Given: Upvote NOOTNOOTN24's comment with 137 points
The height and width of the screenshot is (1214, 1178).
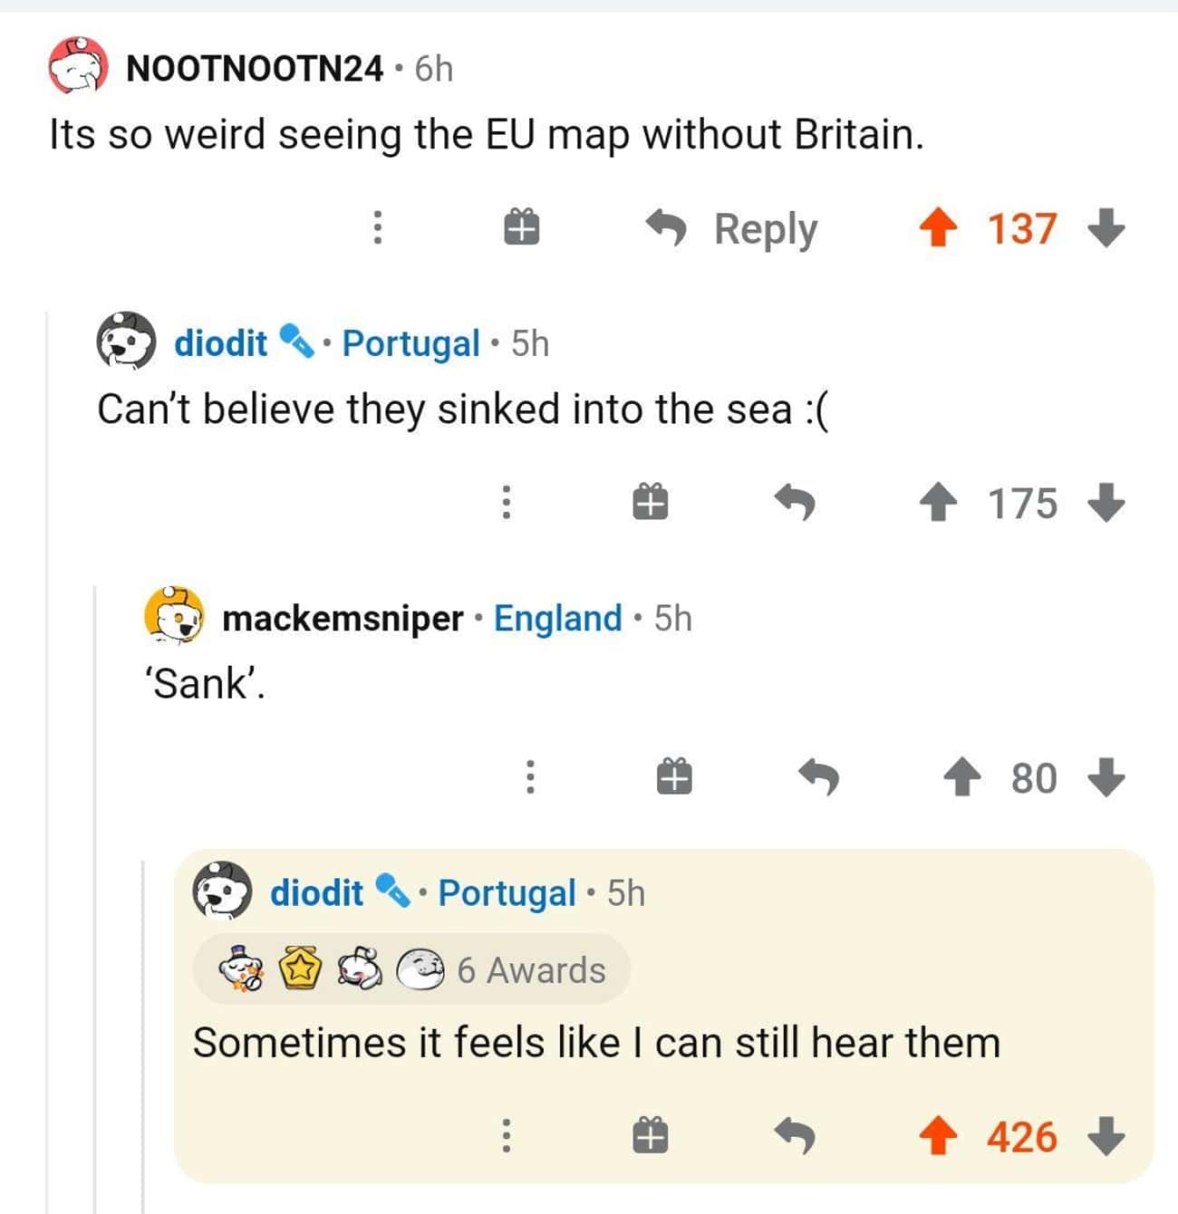Looking at the screenshot, I should [x=939, y=228].
